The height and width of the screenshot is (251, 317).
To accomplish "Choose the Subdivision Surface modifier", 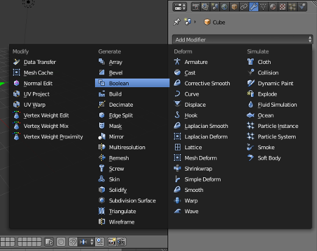I will click(132, 200).
